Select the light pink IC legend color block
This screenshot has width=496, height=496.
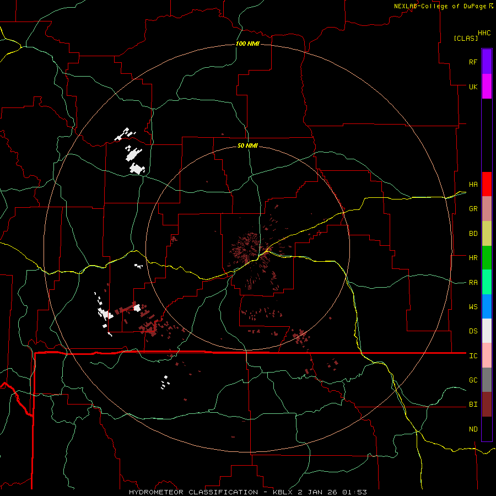click(x=487, y=355)
